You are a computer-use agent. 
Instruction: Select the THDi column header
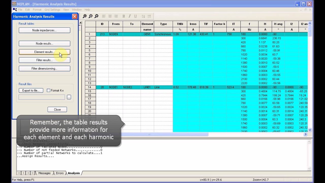180,24
